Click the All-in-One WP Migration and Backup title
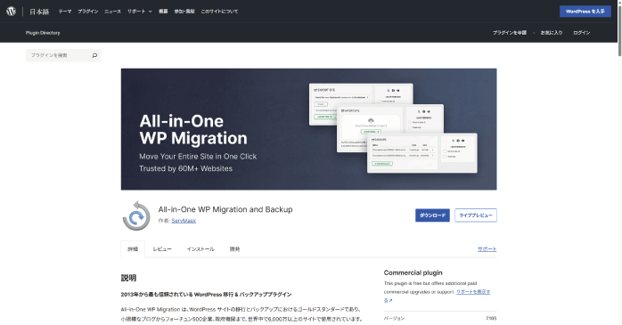 pyautogui.click(x=225, y=209)
